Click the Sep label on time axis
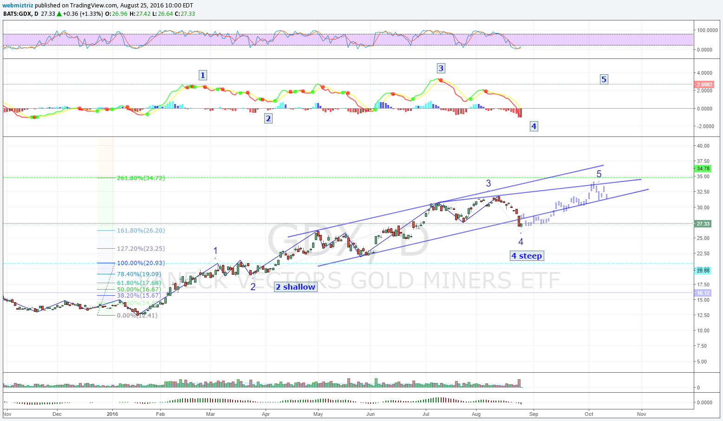This screenshot has height=421, width=723. pyautogui.click(x=534, y=414)
